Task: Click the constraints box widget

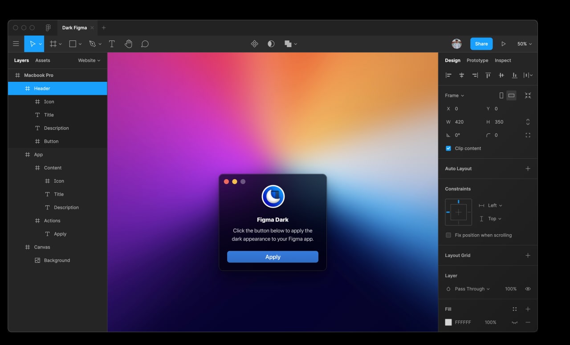Action: 458,212
